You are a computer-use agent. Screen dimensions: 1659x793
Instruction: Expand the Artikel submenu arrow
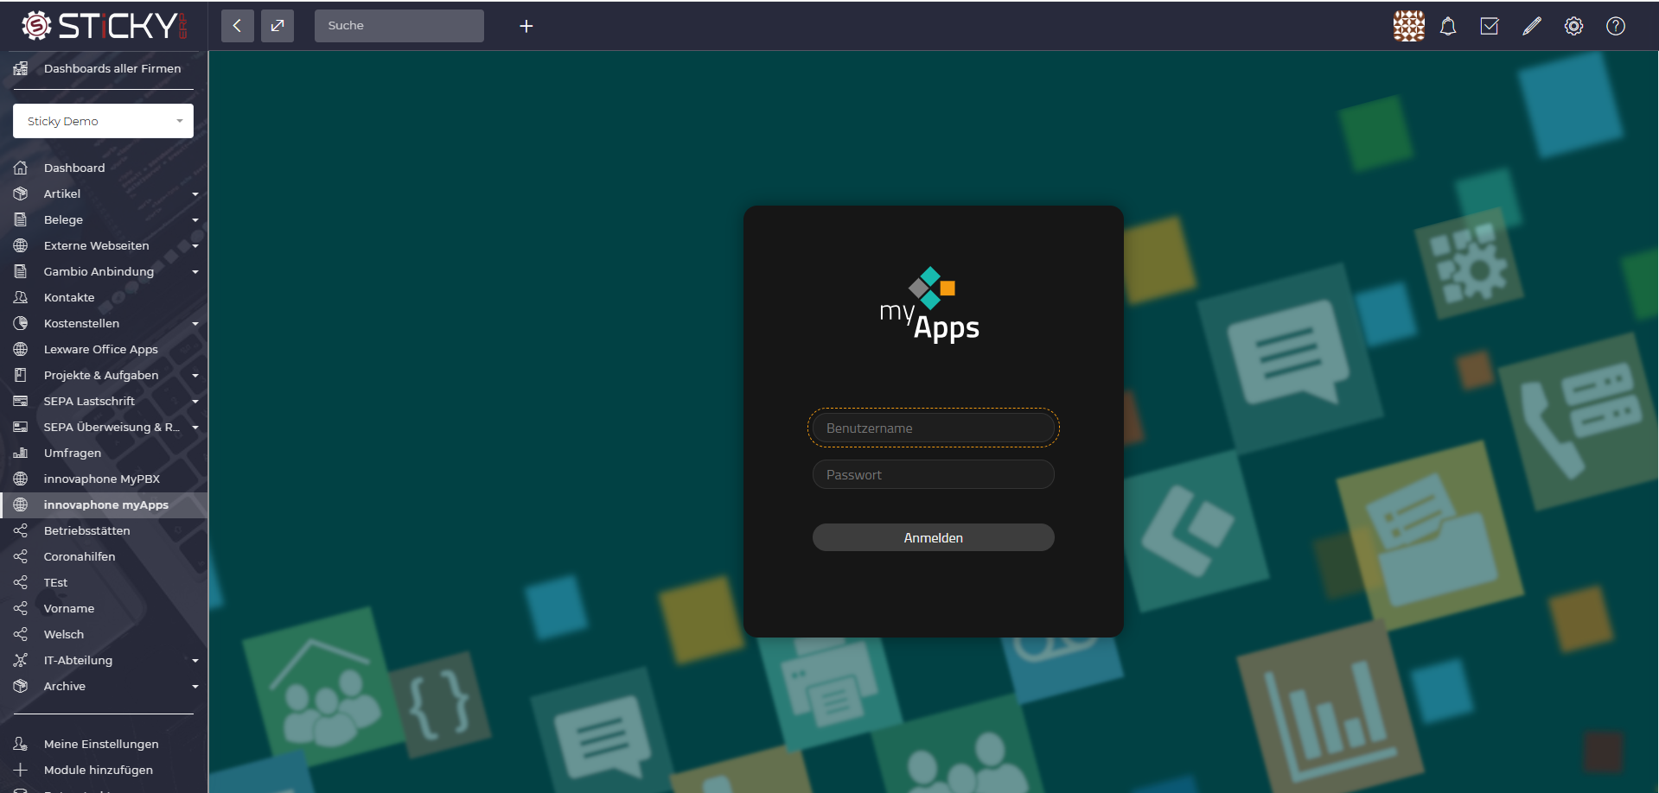[x=195, y=194]
